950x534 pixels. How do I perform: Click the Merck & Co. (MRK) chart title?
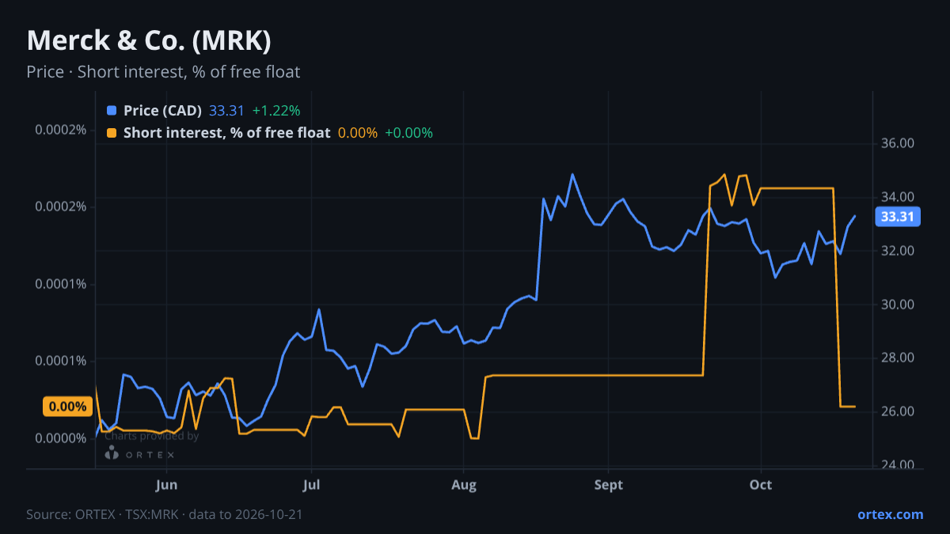pos(149,40)
